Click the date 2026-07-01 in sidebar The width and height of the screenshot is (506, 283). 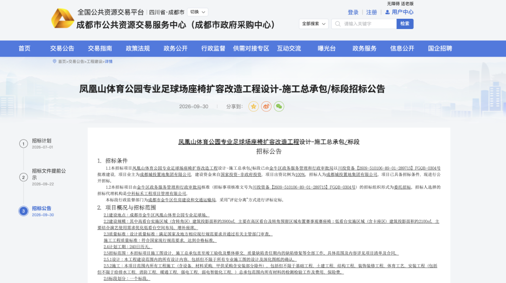tap(43, 147)
